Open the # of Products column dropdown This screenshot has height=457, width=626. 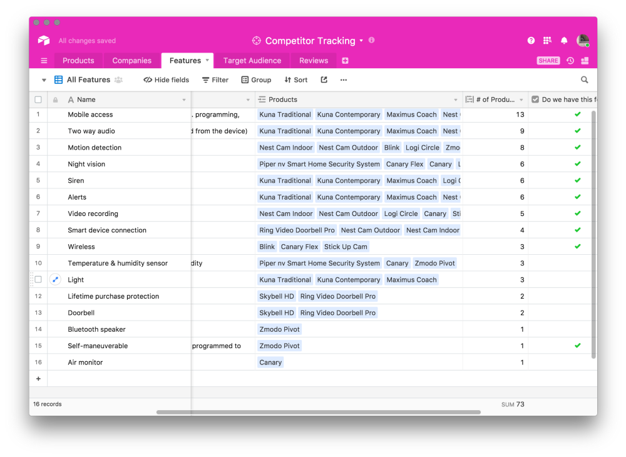pos(521,100)
